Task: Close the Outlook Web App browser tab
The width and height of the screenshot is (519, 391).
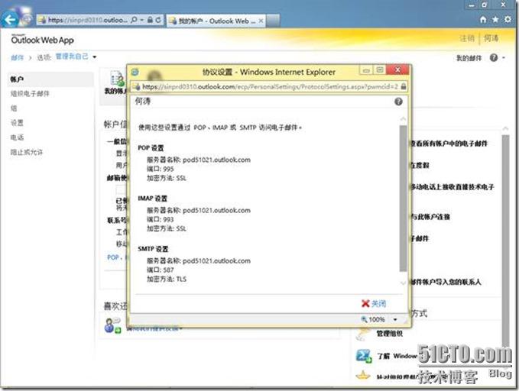Action: (x=261, y=21)
